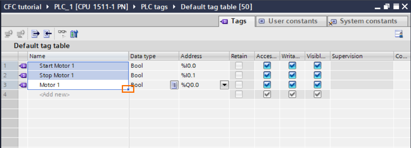Click the %Q0.0 address field
The height and width of the screenshot is (148, 411).
[x=200, y=85]
